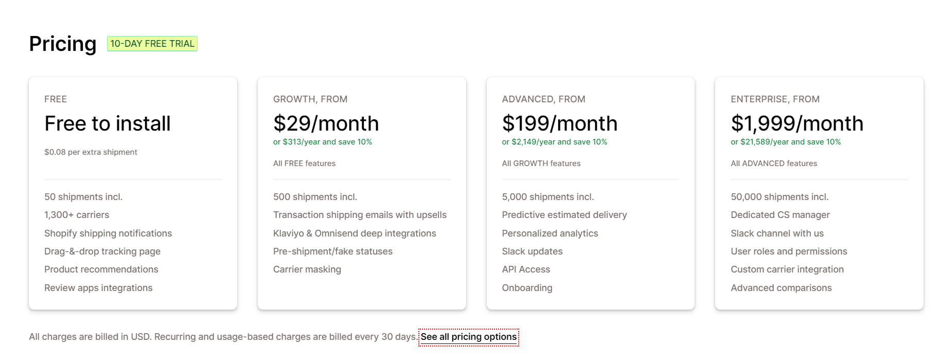The image size is (939, 363).
Task: Click the Drag-&-drop tracking page feature
Action: 102,251
